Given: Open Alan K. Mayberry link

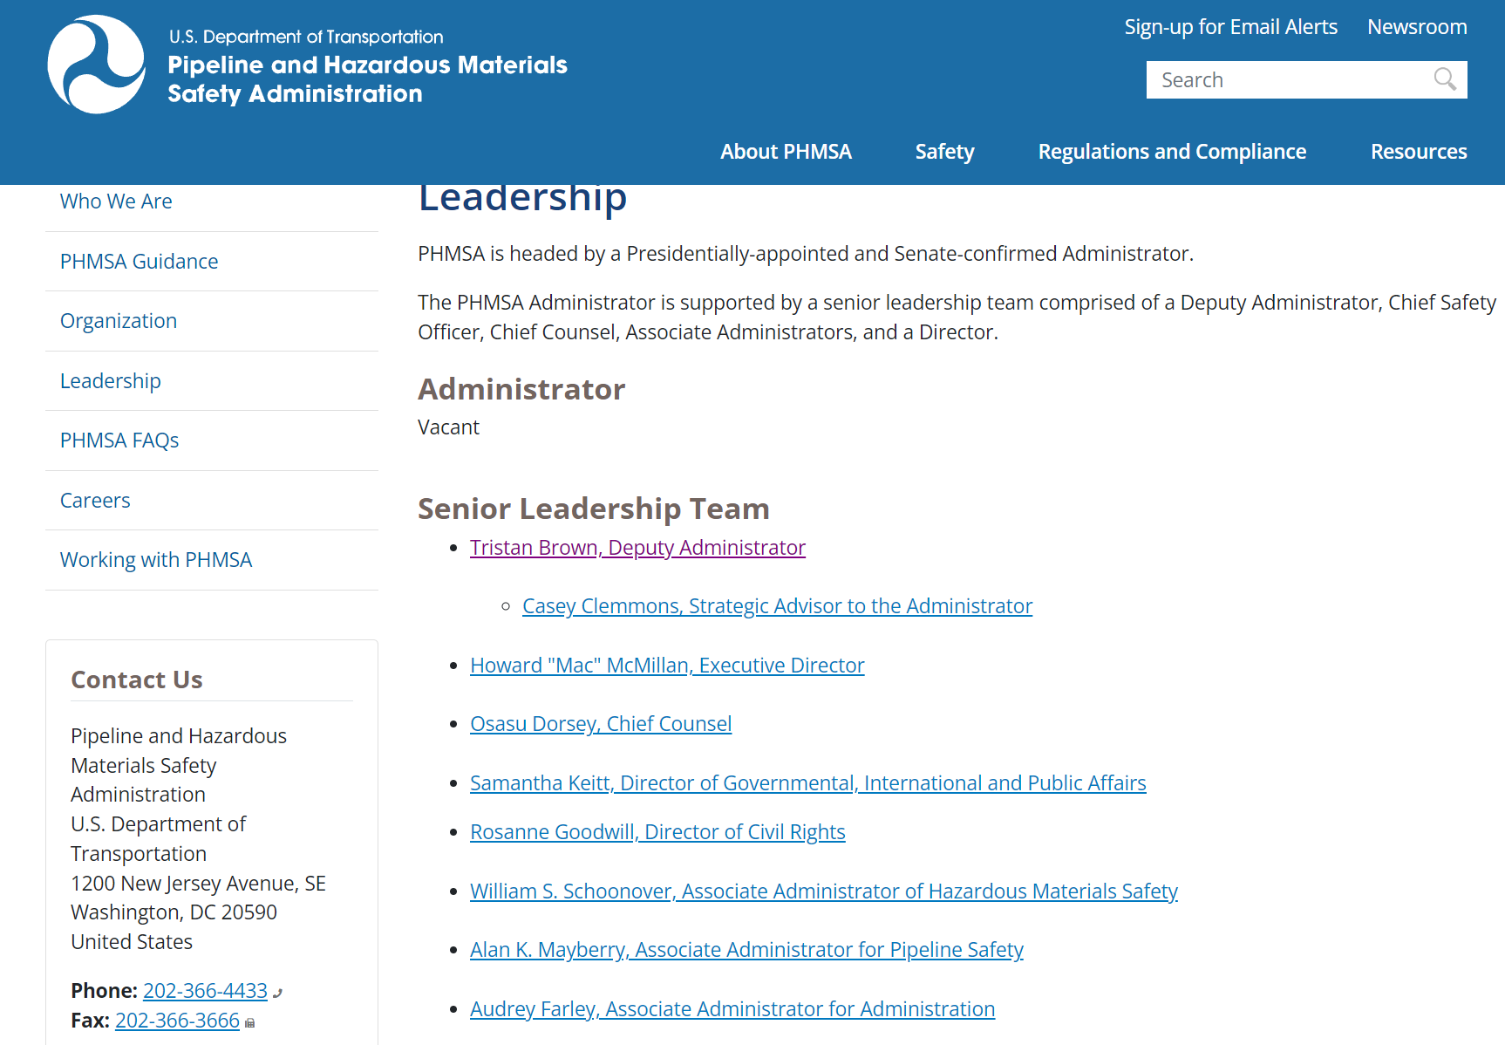Looking at the screenshot, I should 746,950.
